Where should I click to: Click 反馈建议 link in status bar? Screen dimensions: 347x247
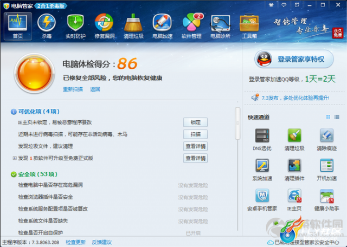coord(101,242)
